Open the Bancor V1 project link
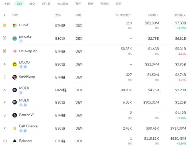Viewport: 190px width, 146px height. [27, 115]
